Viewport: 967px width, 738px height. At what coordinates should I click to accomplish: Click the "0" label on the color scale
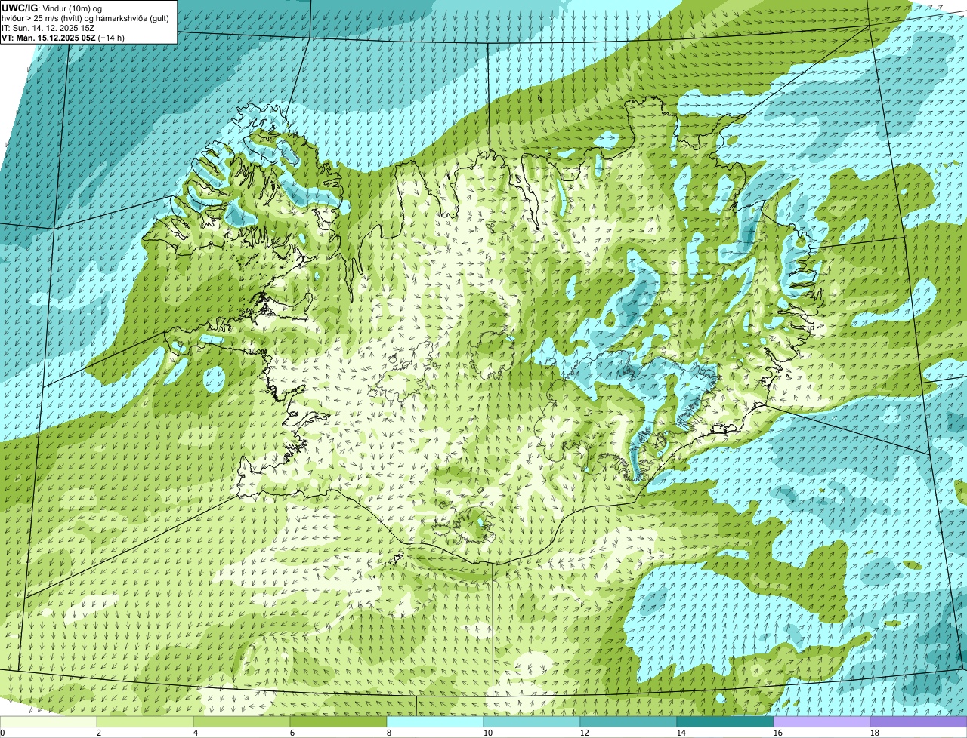tap(2, 733)
